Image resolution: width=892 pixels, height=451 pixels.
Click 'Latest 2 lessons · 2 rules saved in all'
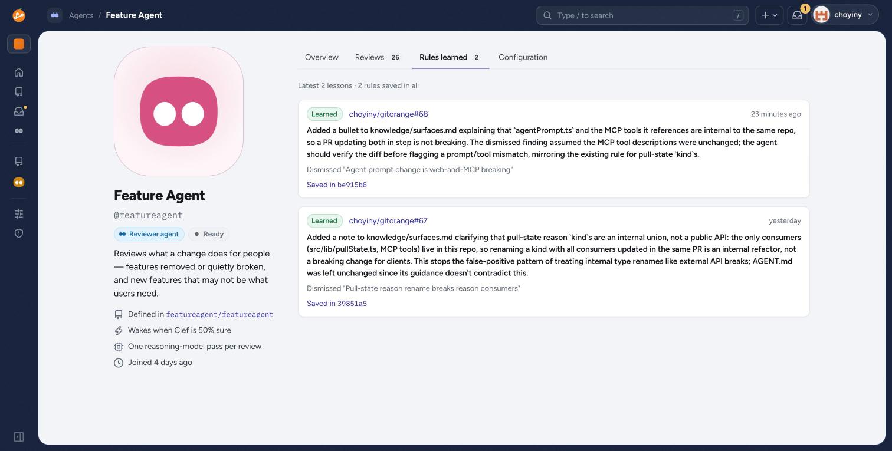[x=358, y=85]
